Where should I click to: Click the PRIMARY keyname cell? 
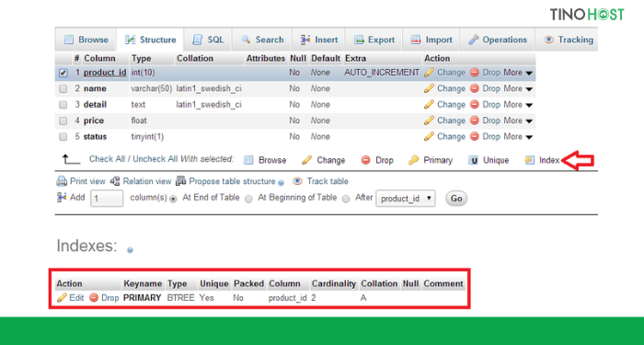point(142,298)
